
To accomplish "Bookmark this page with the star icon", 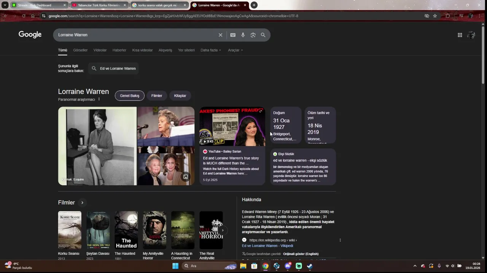I will (435, 16).
